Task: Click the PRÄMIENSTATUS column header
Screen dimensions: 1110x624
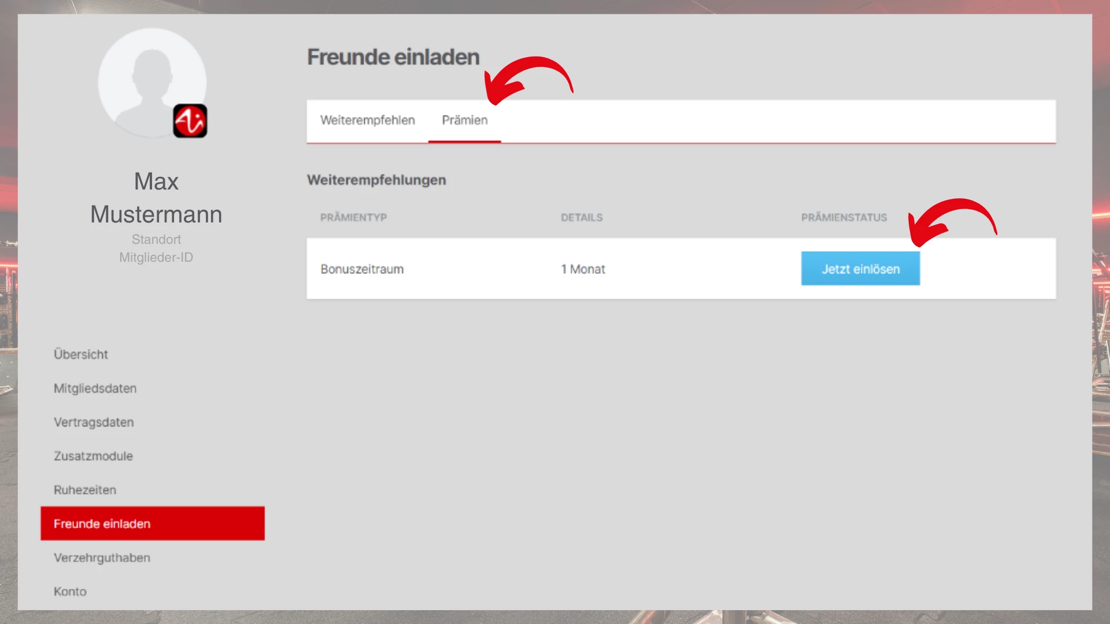Action: pyautogui.click(x=843, y=217)
